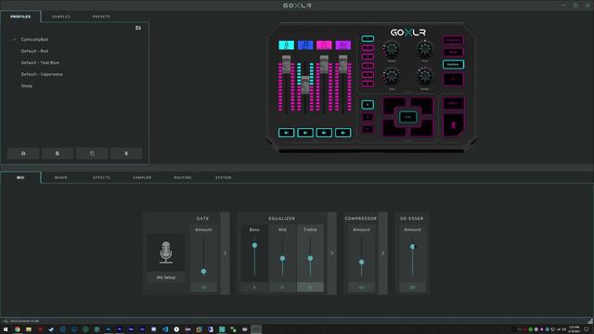Expand the Equalizer advanced settings arrow

(x=332, y=253)
